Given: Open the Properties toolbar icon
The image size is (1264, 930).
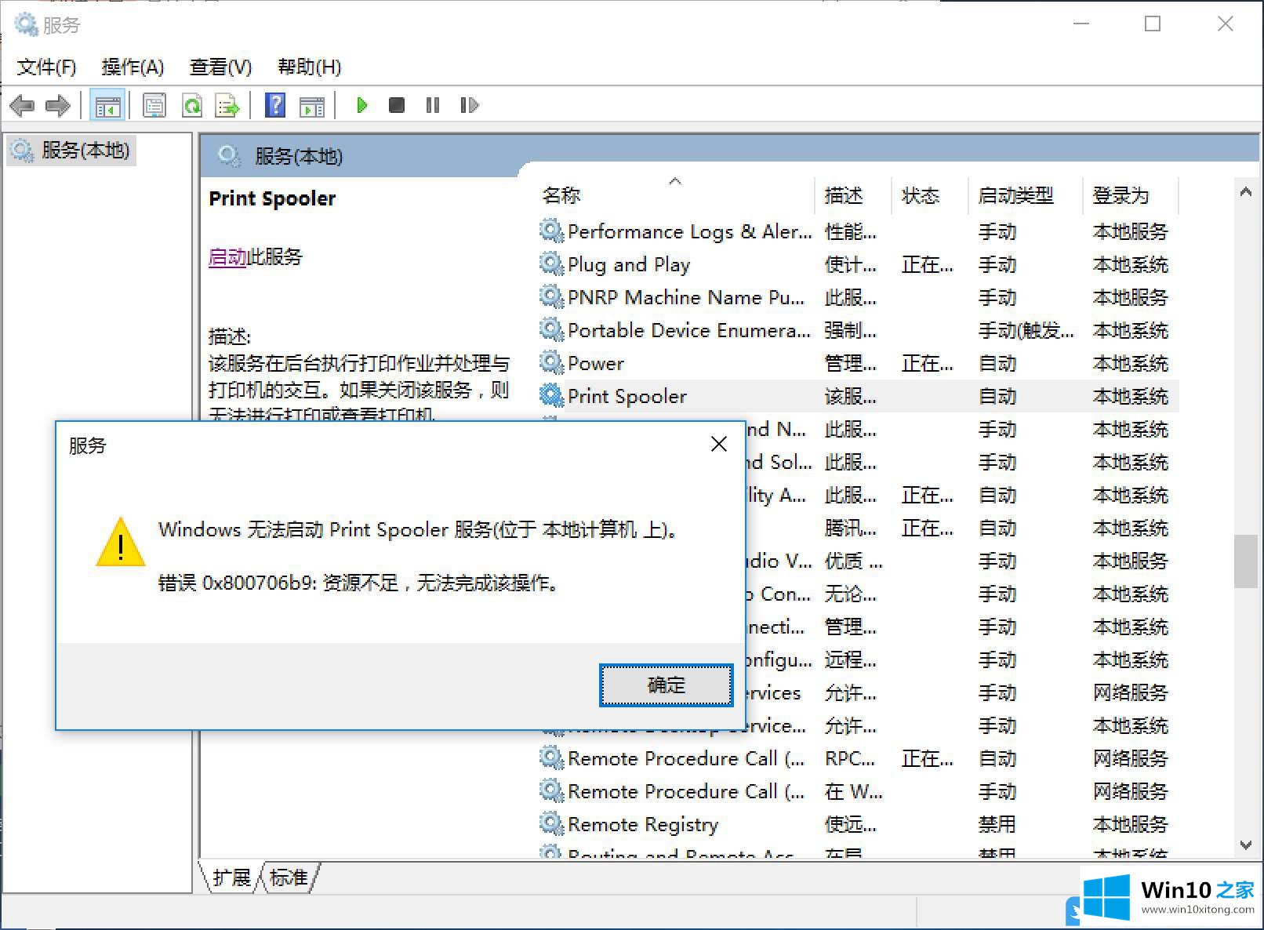Looking at the screenshot, I should [x=154, y=105].
